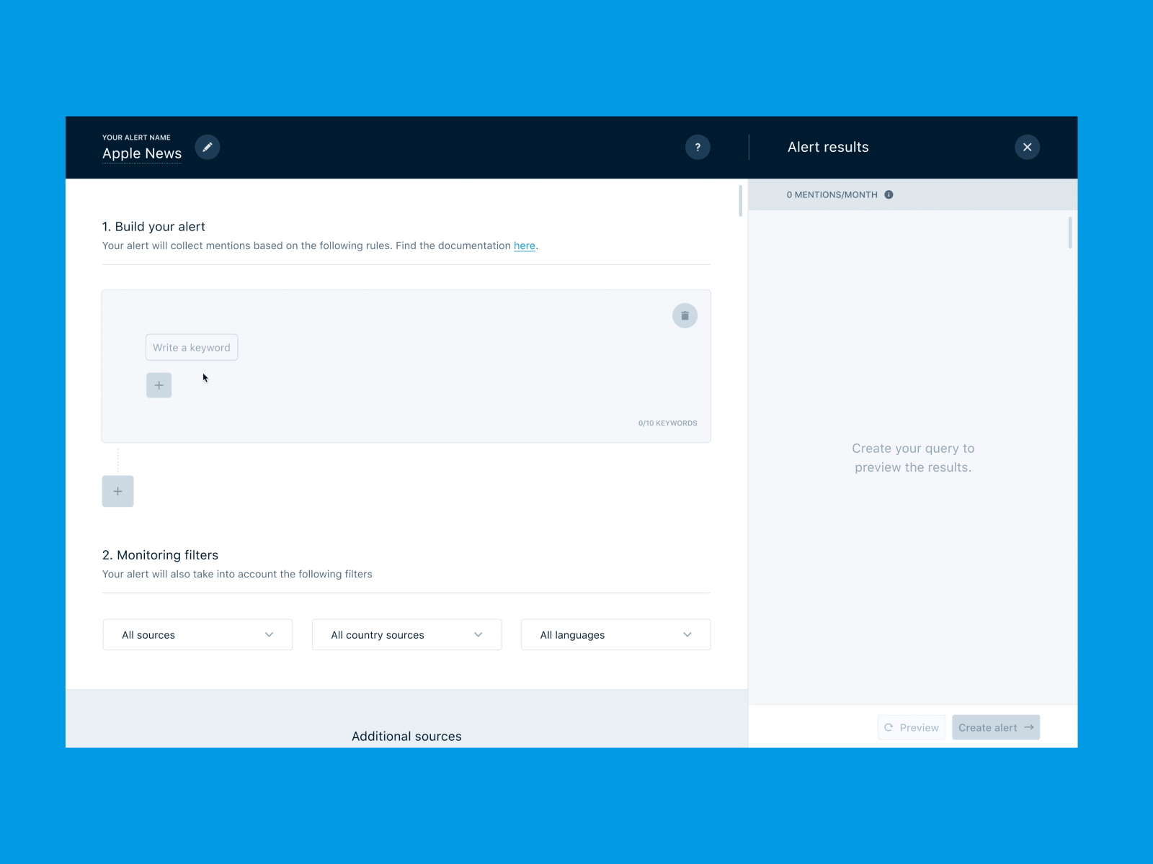1153x864 pixels.
Task: Open the All sources dropdown
Action: (x=197, y=634)
